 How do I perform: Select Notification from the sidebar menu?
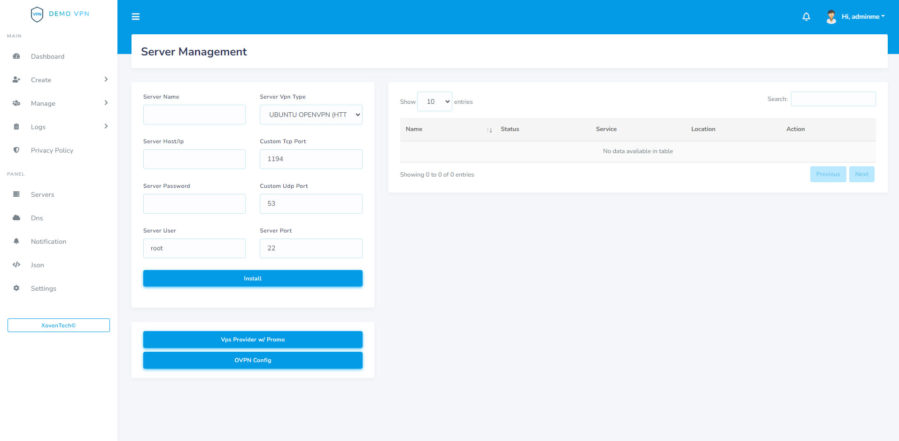pos(48,241)
